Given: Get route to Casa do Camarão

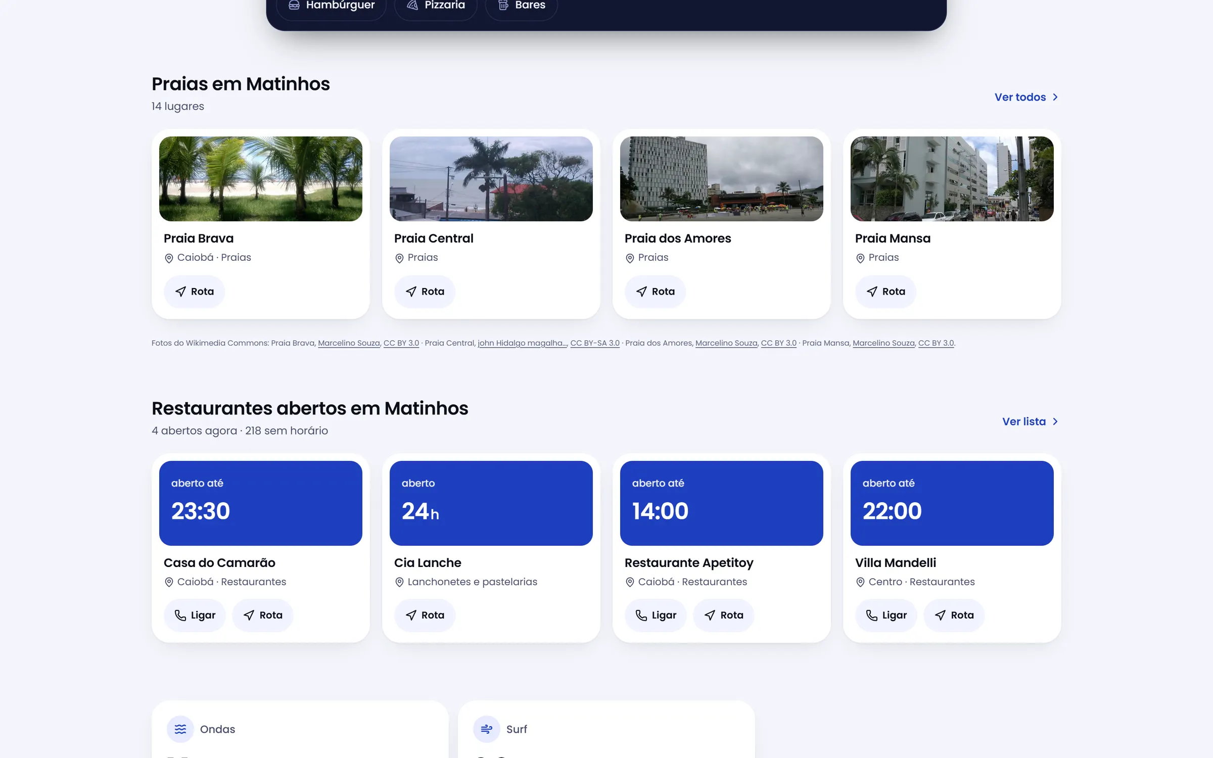Looking at the screenshot, I should [x=263, y=615].
